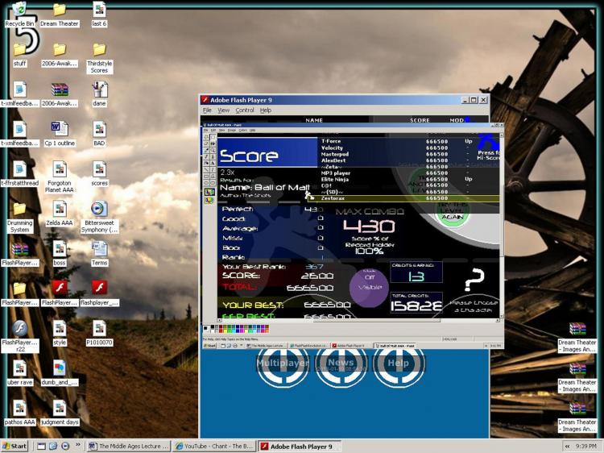Open the Drumming System folder
604x453 pixels.
click(x=19, y=218)
